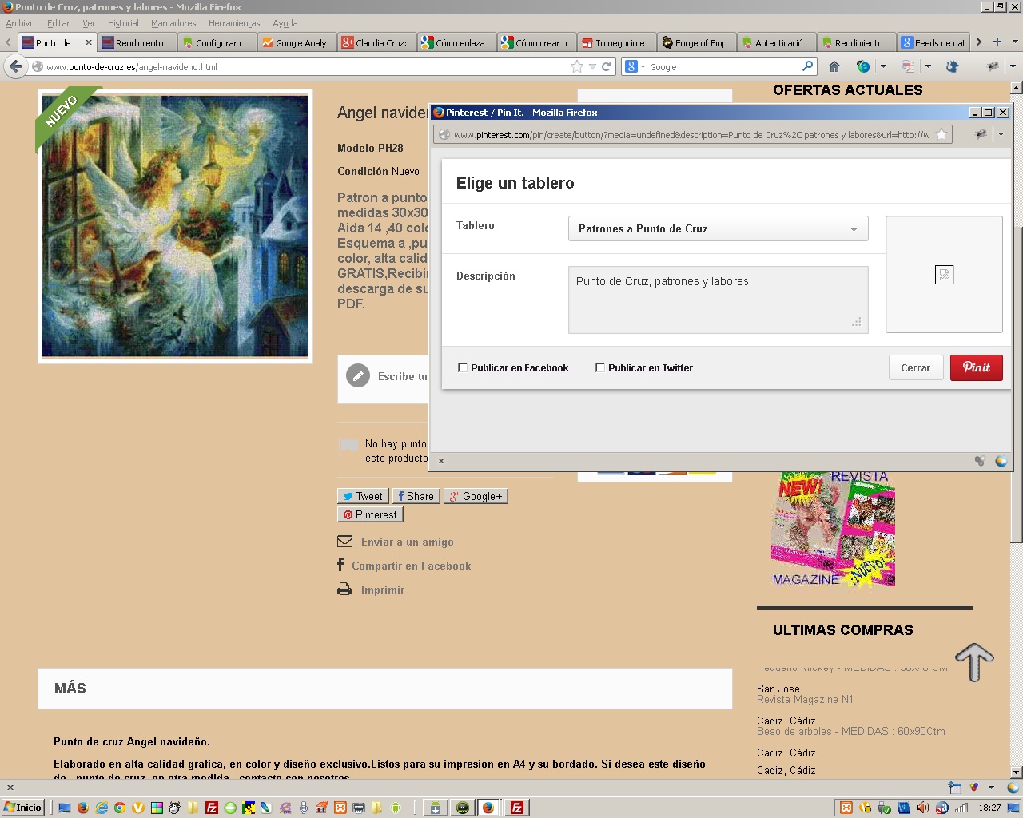Open the Google search engine selector
This screenshot has width=1023, height=818.
pyautogui.click(x=635, y=67)
